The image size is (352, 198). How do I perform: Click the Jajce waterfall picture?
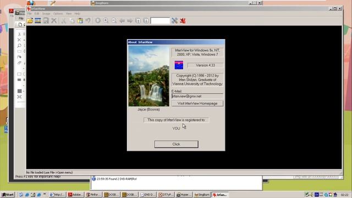[148, 76]
